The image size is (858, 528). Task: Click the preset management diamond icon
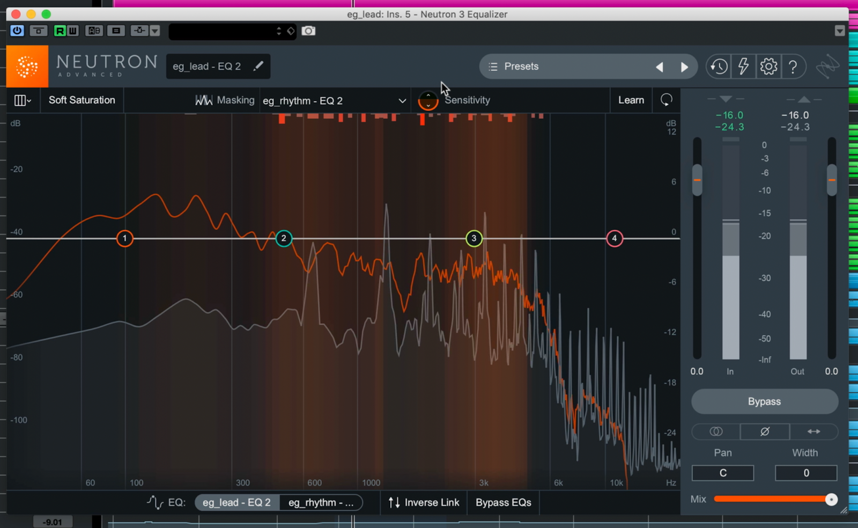tap(291, 31)
